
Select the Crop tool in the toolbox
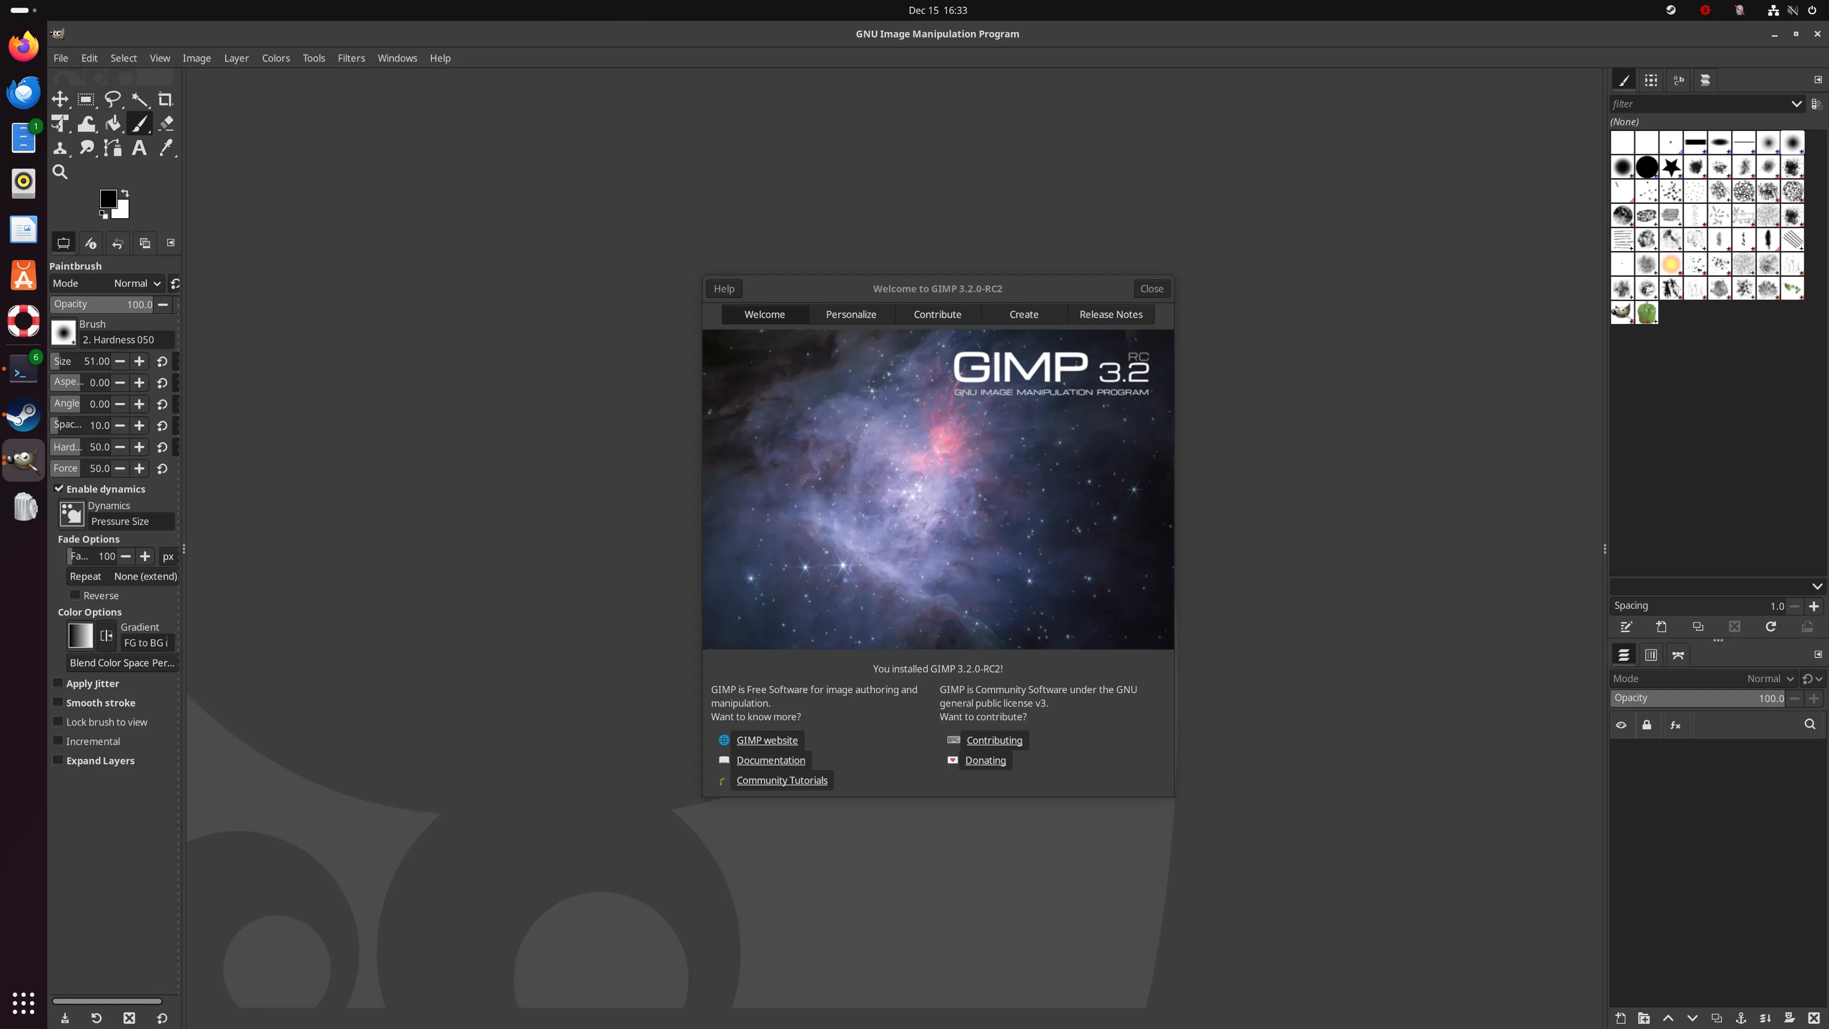tap(165, 100)
